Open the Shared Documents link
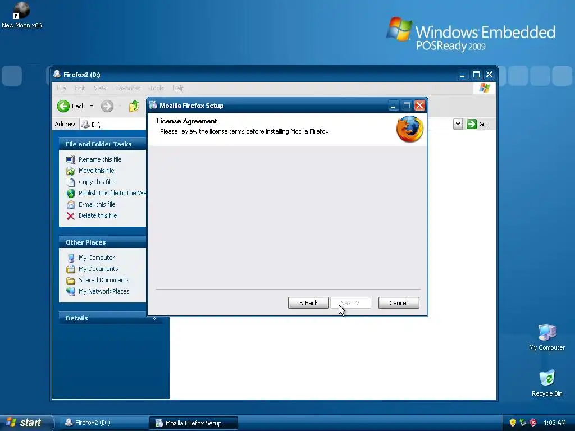 pyautogui.click(x=104, y=281)
